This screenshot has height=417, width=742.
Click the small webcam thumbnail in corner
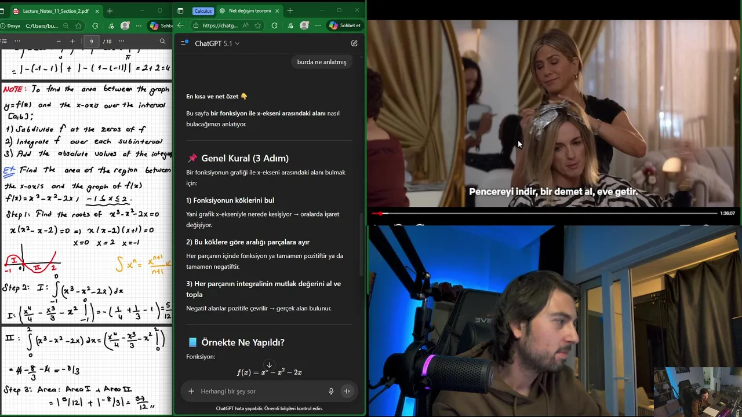click(697, 392)
